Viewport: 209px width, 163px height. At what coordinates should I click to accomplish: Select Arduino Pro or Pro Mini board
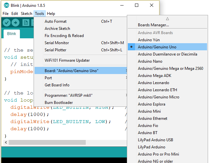point(167,154)
